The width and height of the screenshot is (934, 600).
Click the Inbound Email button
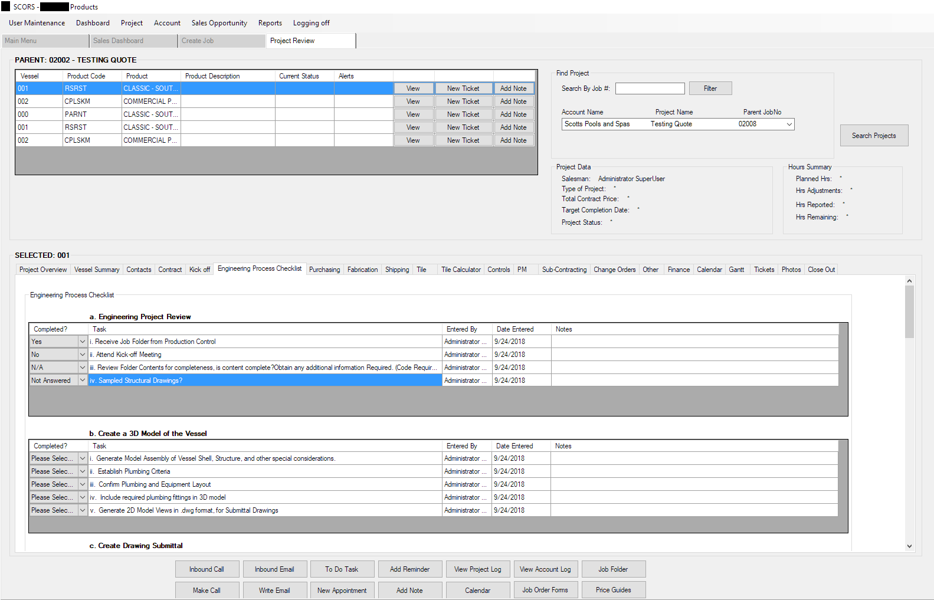coord(274,569)
